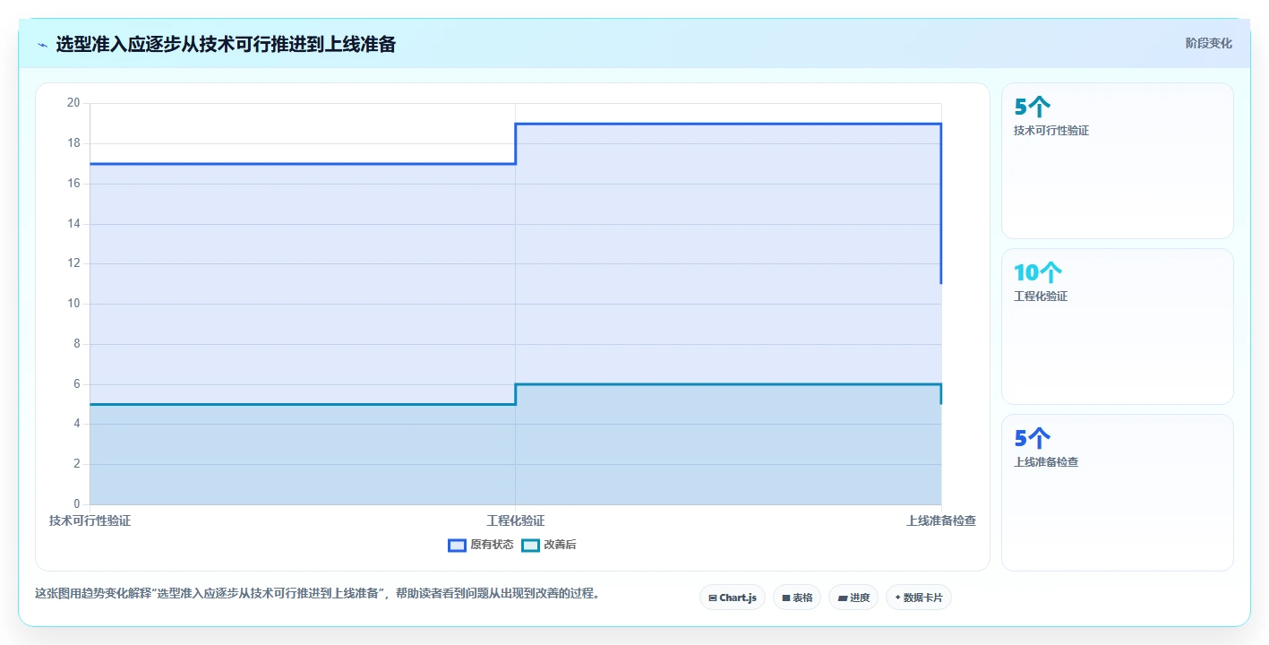Viewport: 1269px width, 645px height.
Task: Click the y-axis value 20
Action: coord(73,103)
